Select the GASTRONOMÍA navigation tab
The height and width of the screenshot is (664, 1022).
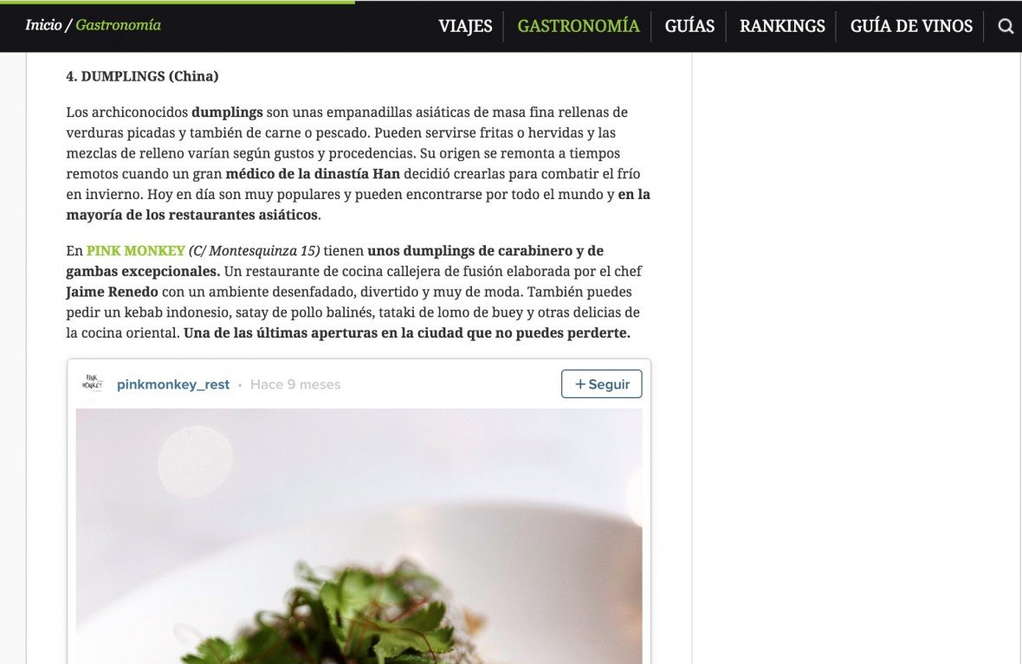point(579,26)
